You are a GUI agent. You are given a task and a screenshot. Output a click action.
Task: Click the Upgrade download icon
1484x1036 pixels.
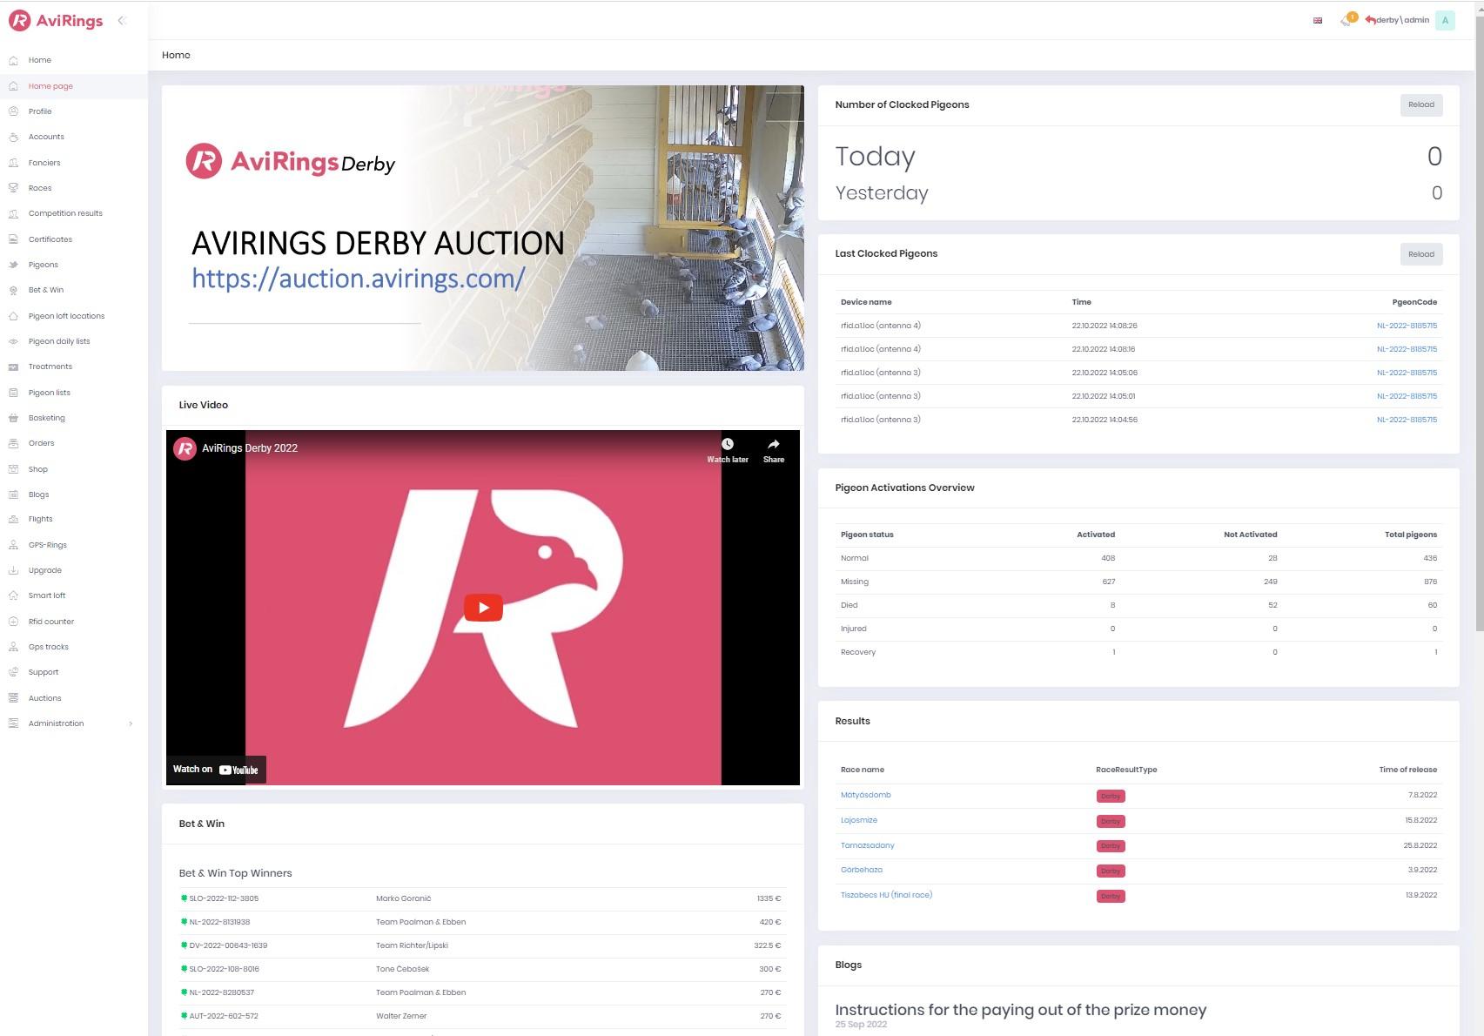[x=13, y=570]
